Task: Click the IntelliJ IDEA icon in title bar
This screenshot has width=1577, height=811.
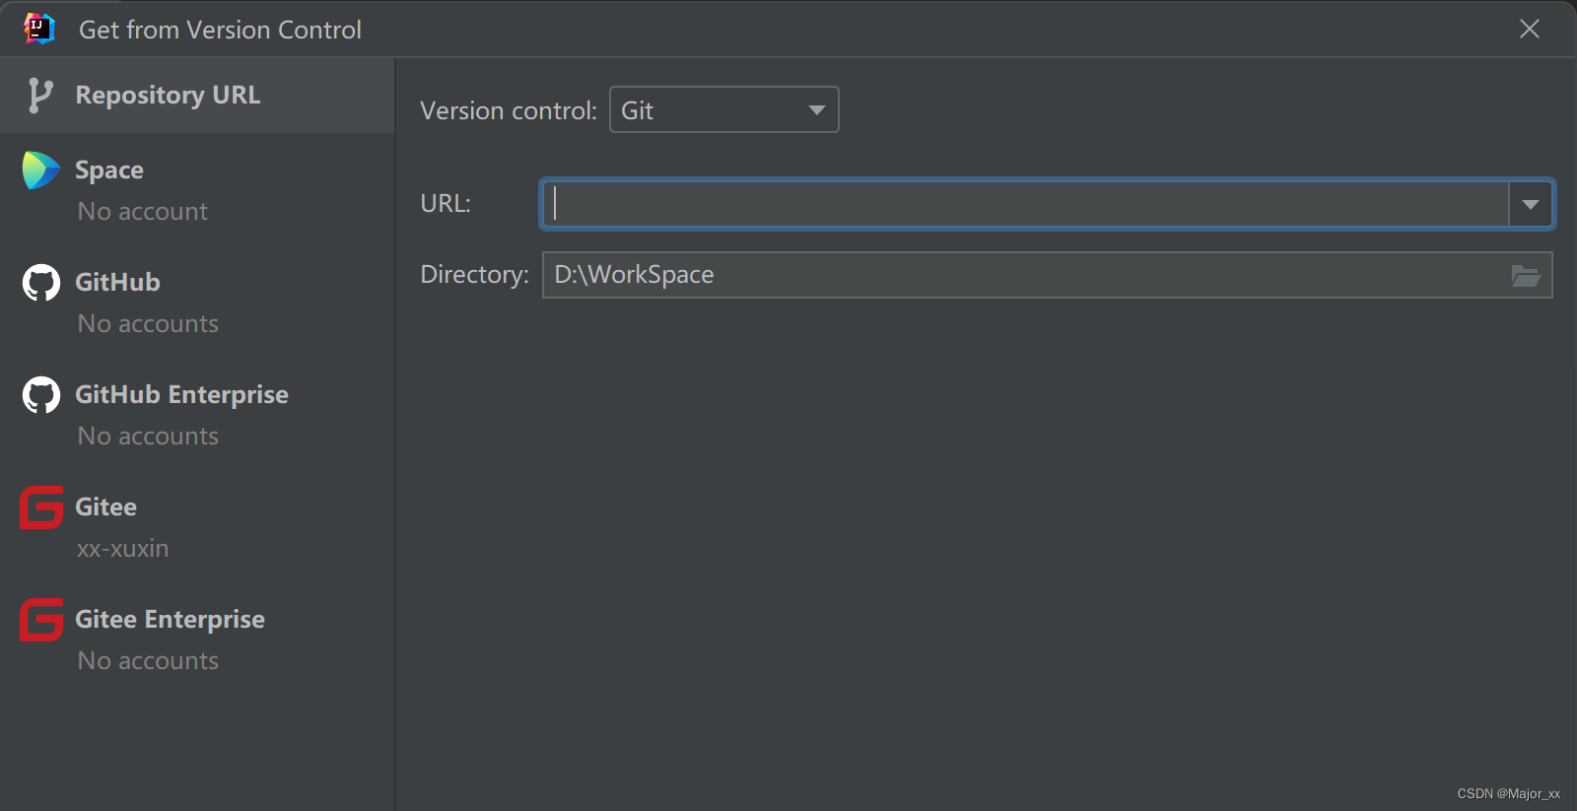Action: point(39,29)
